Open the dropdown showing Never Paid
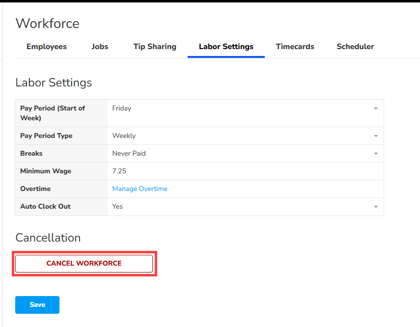This screenshot has width=420, height=327. (241, 154)
